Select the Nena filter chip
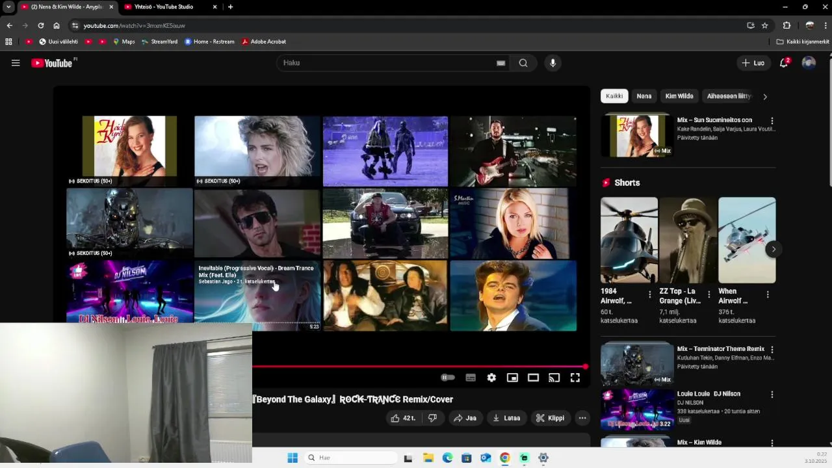The height and width of the screenshot is (468, 832). coord(644,96)
